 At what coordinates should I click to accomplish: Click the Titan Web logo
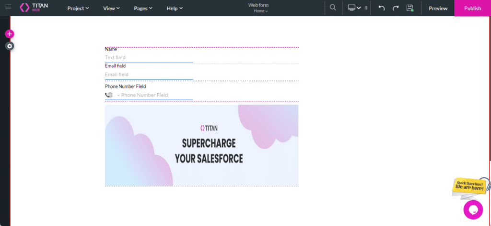tap(34, 8)
